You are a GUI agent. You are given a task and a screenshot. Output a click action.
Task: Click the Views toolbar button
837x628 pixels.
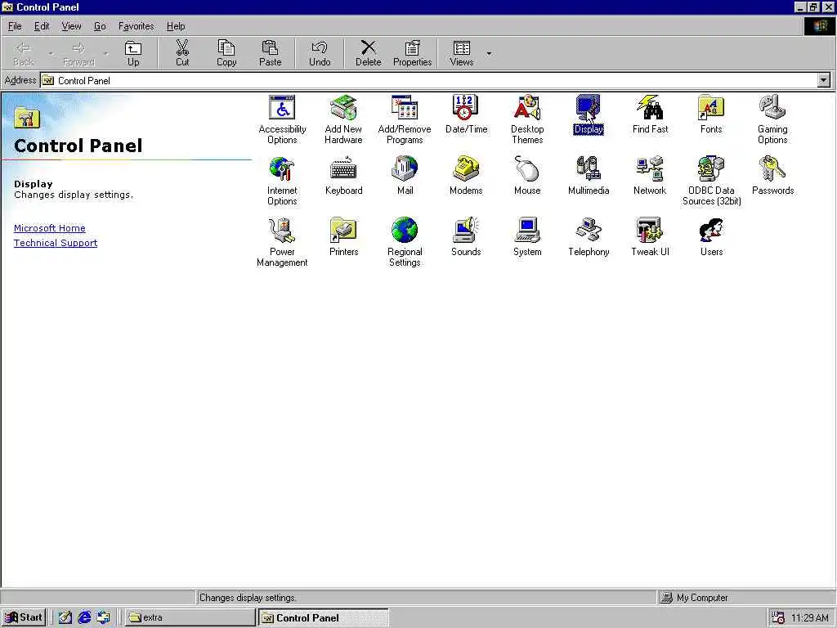[462, 53]
